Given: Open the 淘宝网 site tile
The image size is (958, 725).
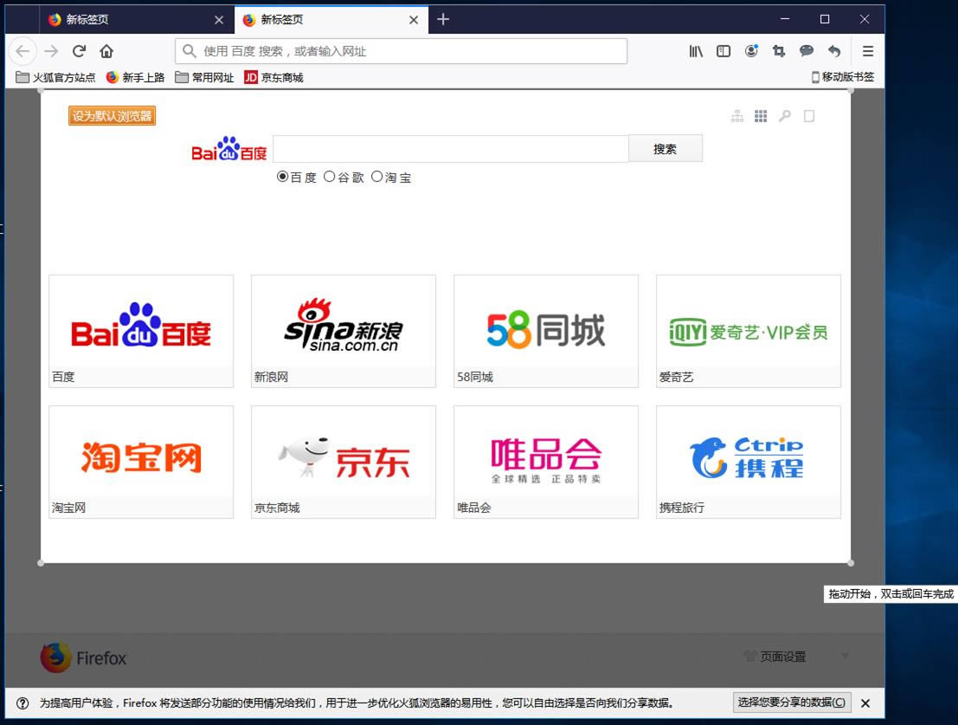Looking at the screenshot, I should pyautogui.click(x=141, y=463).
